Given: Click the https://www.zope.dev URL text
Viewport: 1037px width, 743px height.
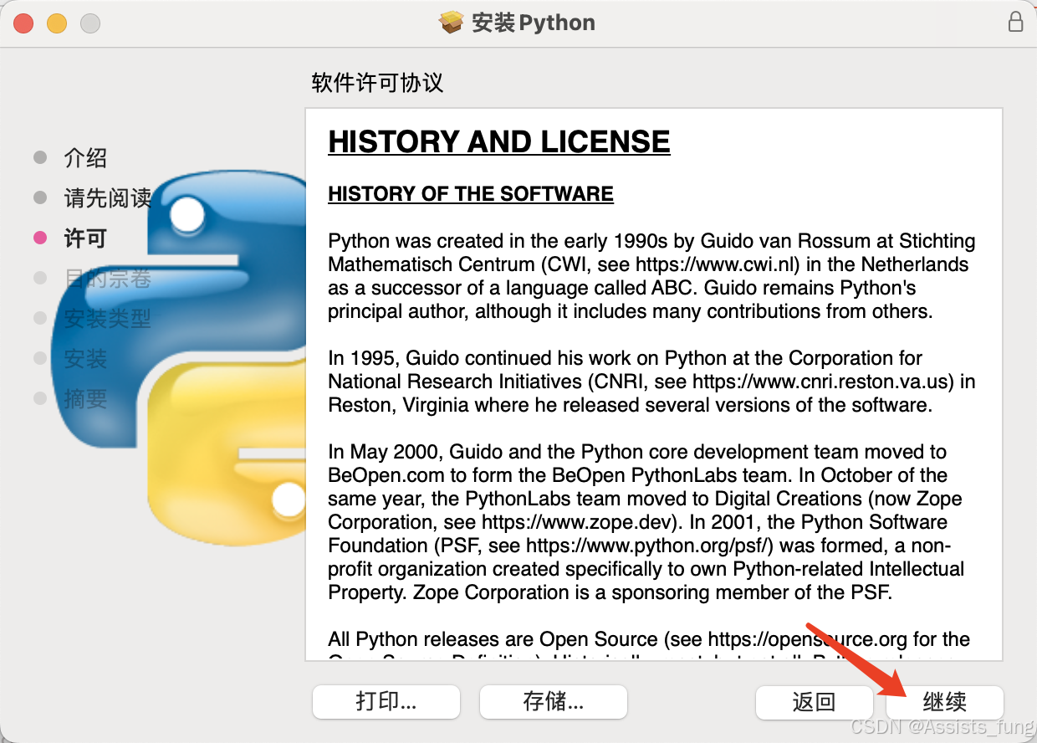Looking at the screenshot, I should [x=575, y=523].
